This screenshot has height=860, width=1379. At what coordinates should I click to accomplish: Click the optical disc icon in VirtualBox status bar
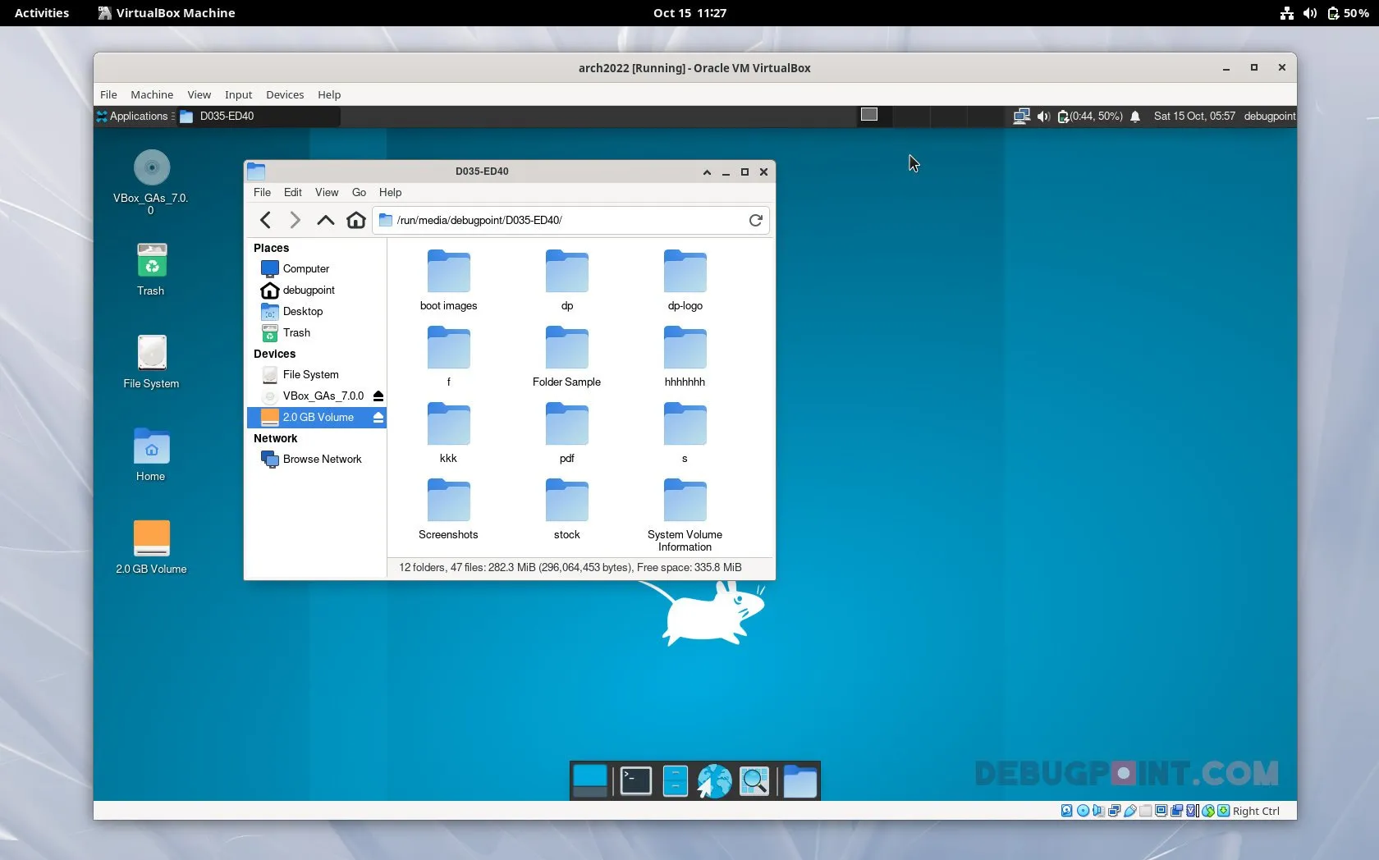pos(1082,811)
